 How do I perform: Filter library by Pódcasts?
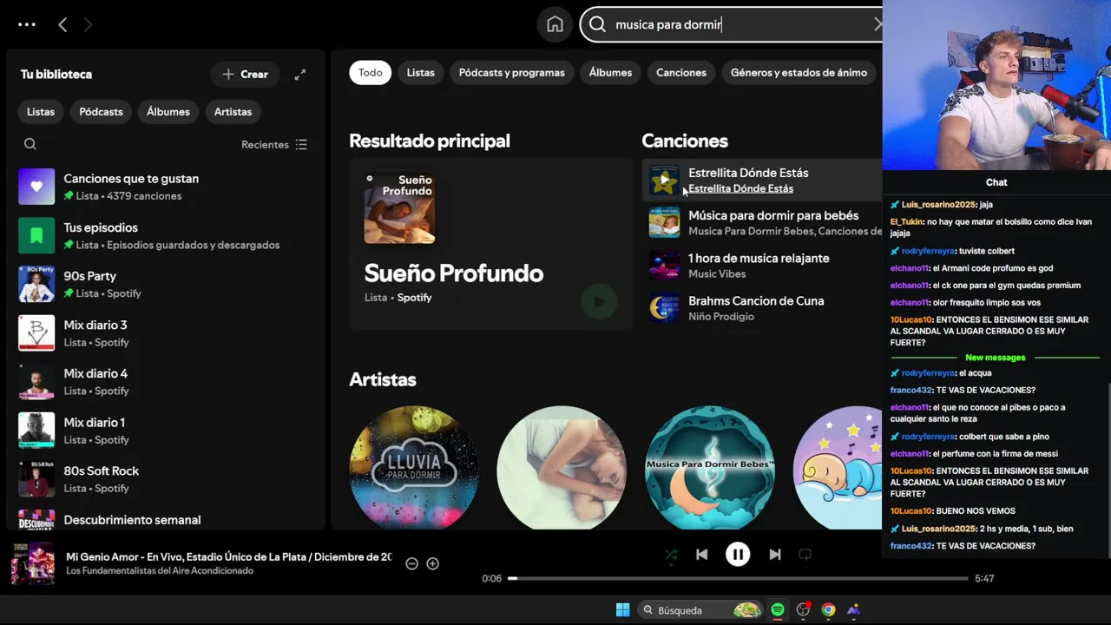pyautogui.click(x=101, y=112)
